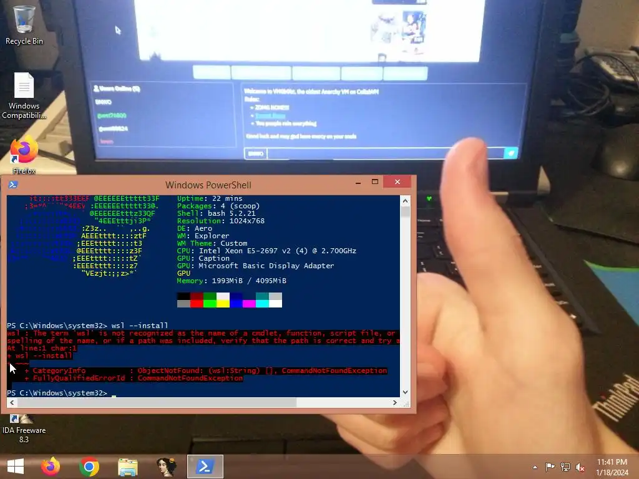Click the PowerShell vertical scrollbar thumb
This screenshot has height=479, width=639.
click(405, 211)
